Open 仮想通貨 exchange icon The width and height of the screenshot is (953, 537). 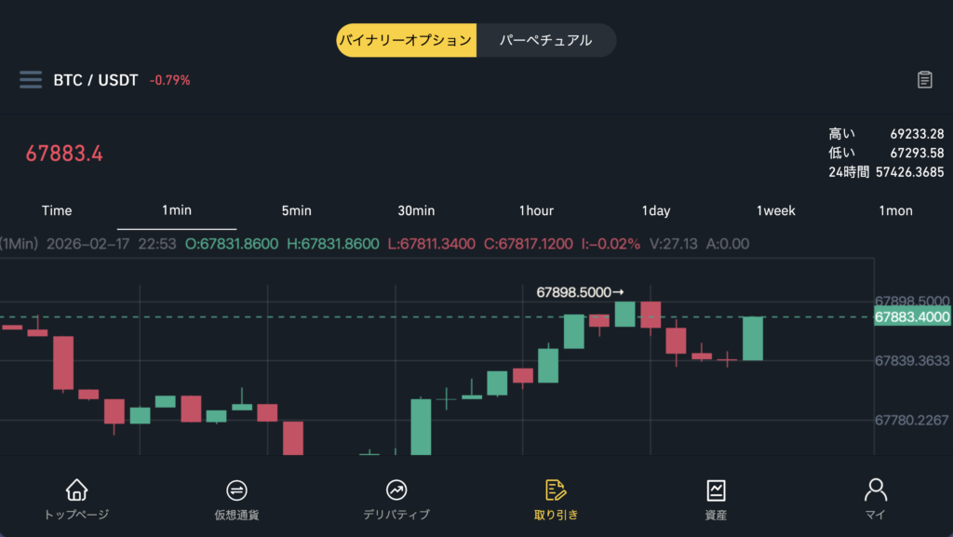pyautogui.click(x=236, y=490)
